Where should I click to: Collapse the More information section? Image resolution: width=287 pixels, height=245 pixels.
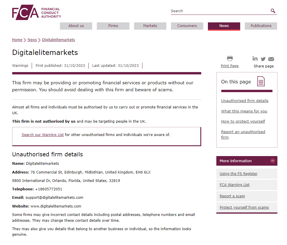tap(272, 161)
